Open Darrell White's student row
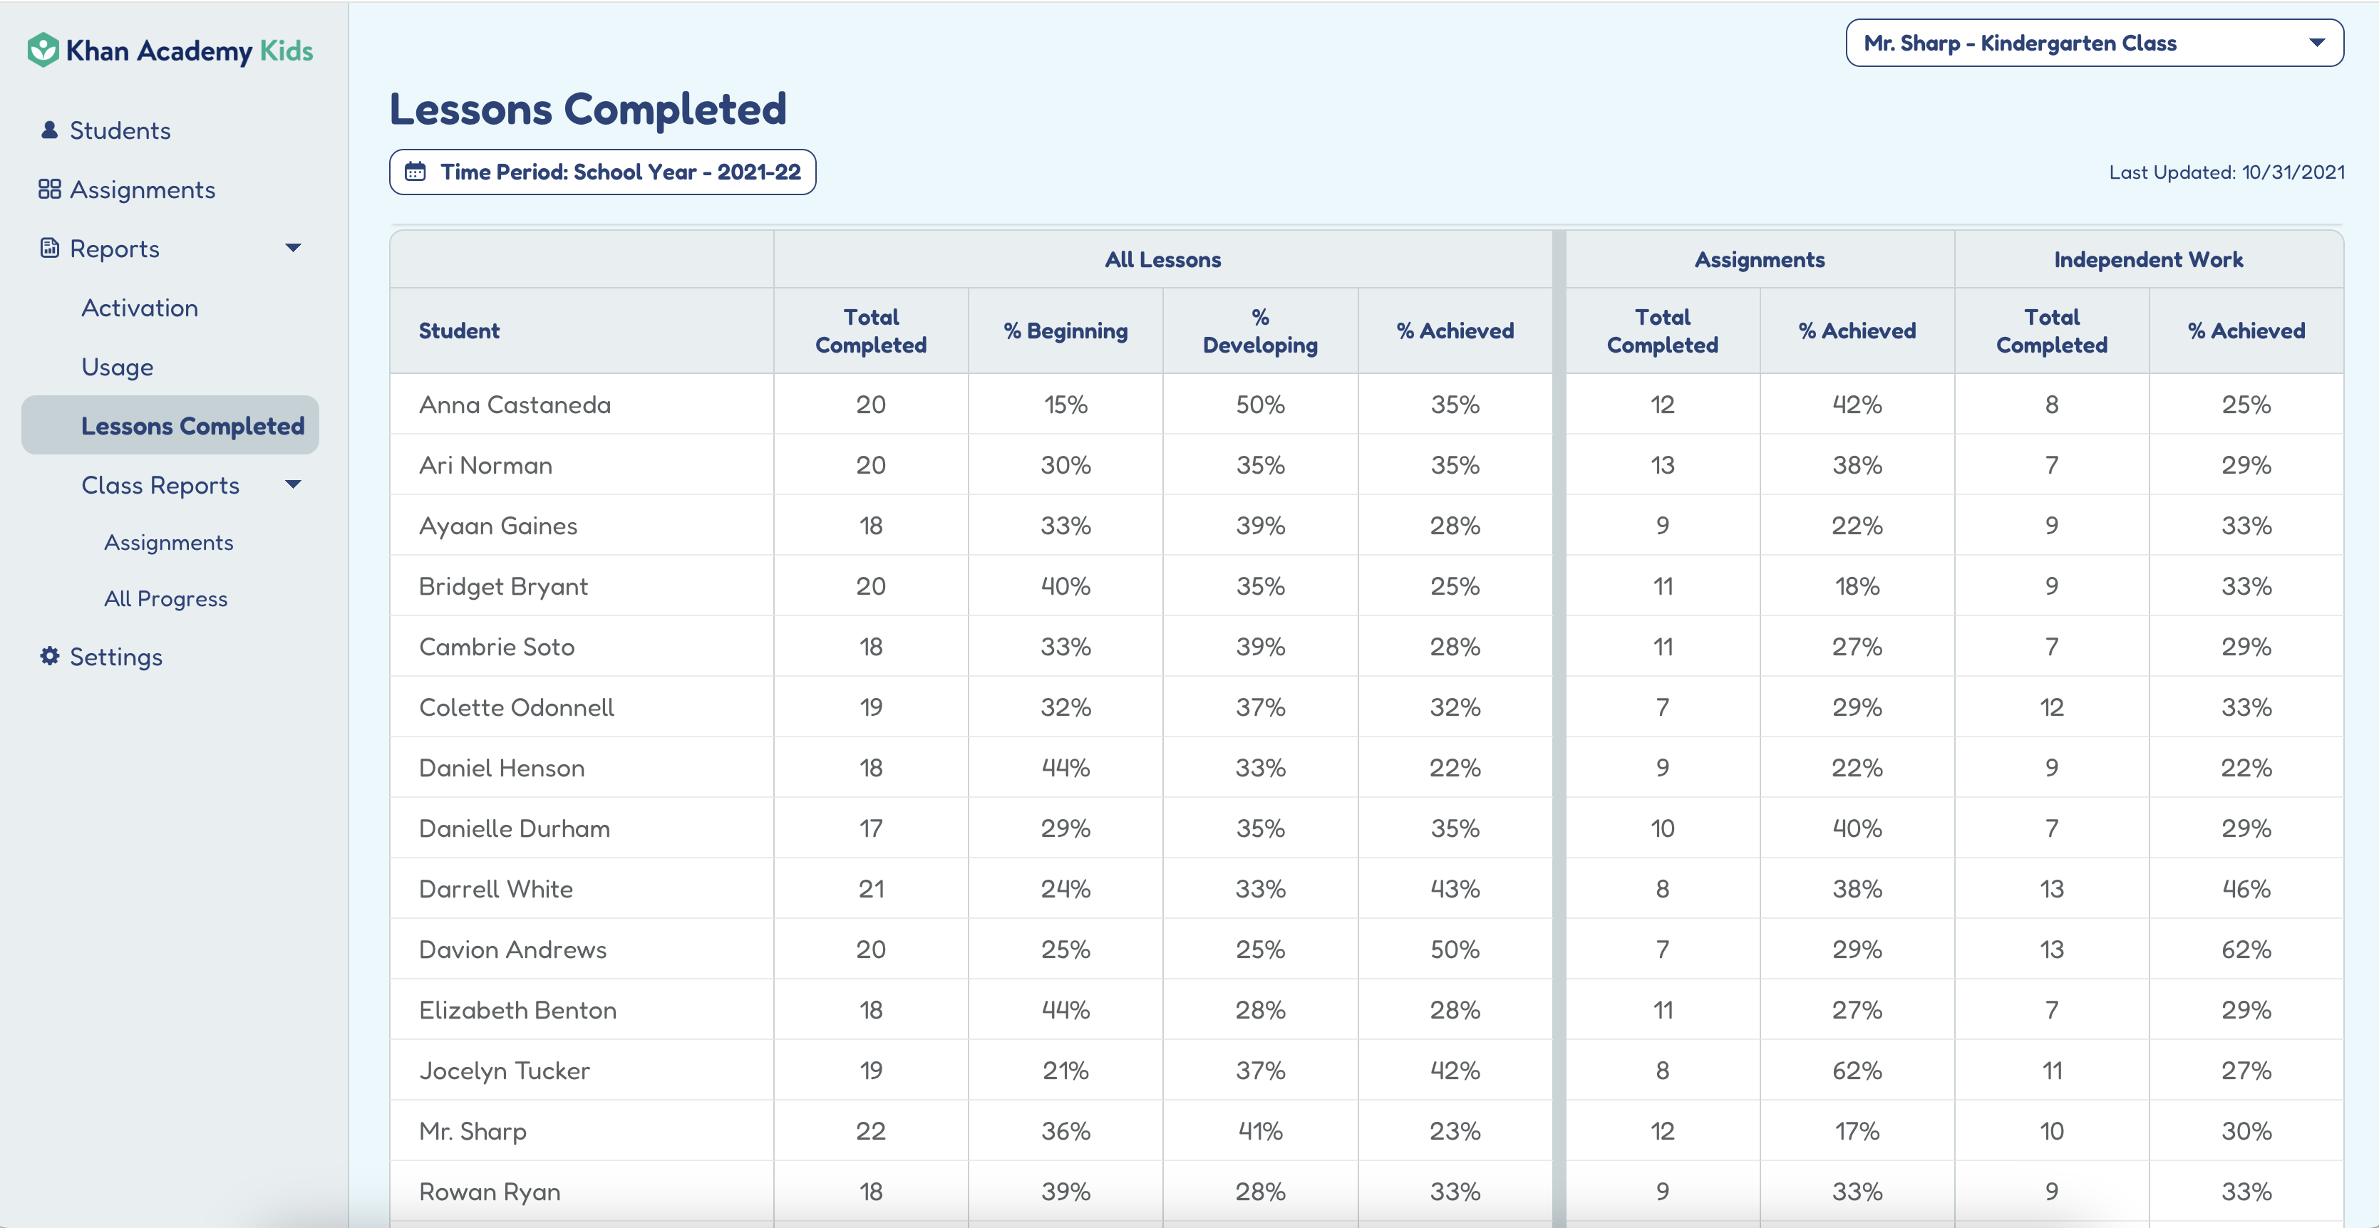 (496, 889)
